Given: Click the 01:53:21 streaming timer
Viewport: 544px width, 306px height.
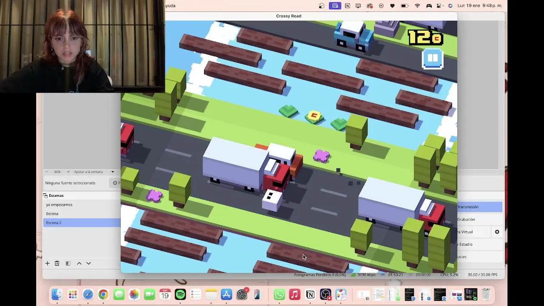Looking at the screenshot, I should [395, 275].
